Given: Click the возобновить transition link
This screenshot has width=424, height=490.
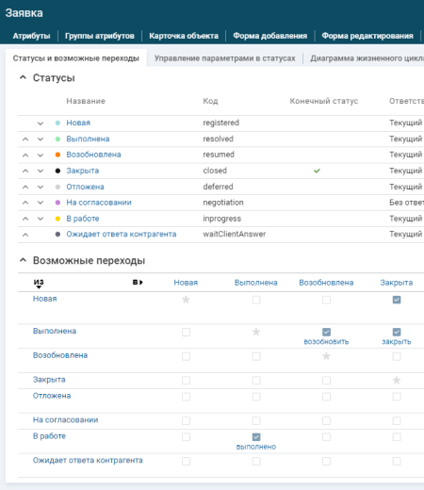Looking at the screenshot, I should [x=326, y=342].
